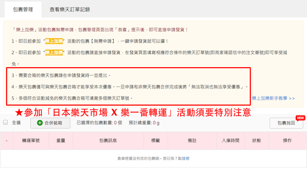Open the 包裹找回 button
Image resolution: width=307 pixels, height=178 pixels.
pos(286,123)
